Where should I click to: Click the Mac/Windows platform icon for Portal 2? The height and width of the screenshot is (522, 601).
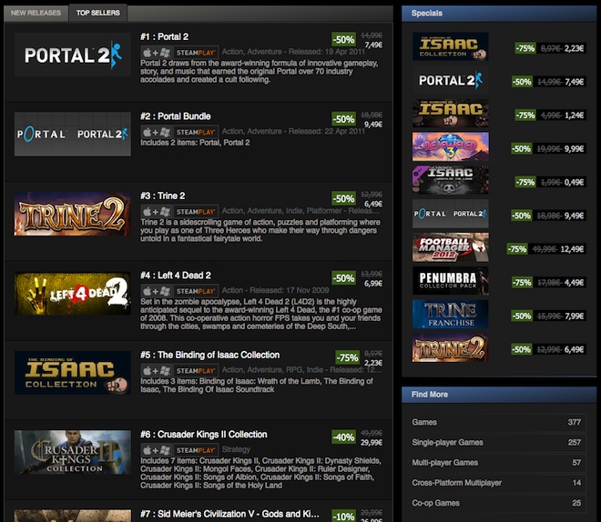pos(157,53)
